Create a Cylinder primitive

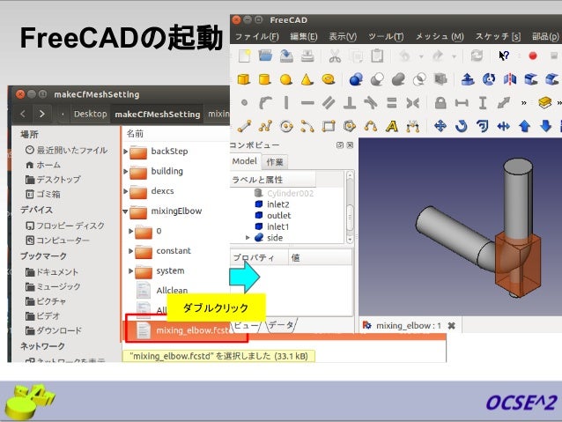(264, 79)
